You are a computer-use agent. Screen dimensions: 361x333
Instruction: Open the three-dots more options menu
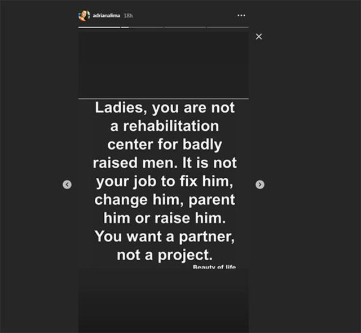(x=241, y=15)
